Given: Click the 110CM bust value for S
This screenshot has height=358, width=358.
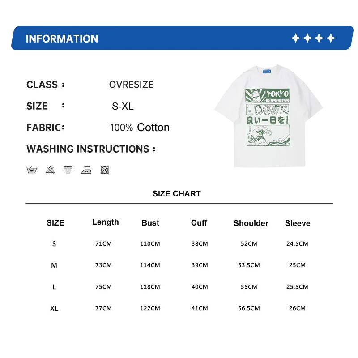Looking at the screenshot, I should (150, 243).
